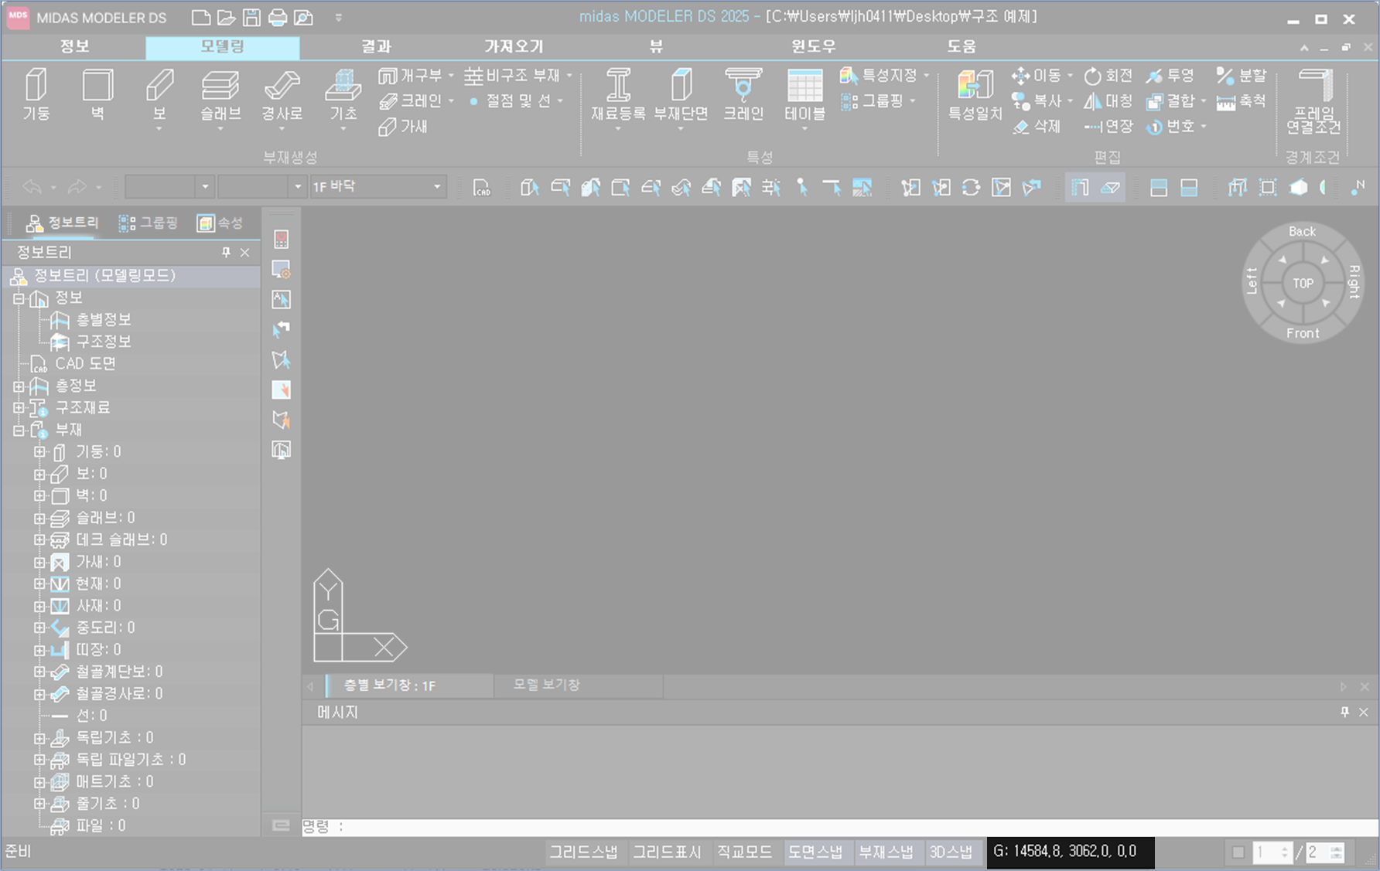Click the 연장 (extend) edit tool
Viewport: 1380px width, 871px height.
click(x=1108, y=127)
